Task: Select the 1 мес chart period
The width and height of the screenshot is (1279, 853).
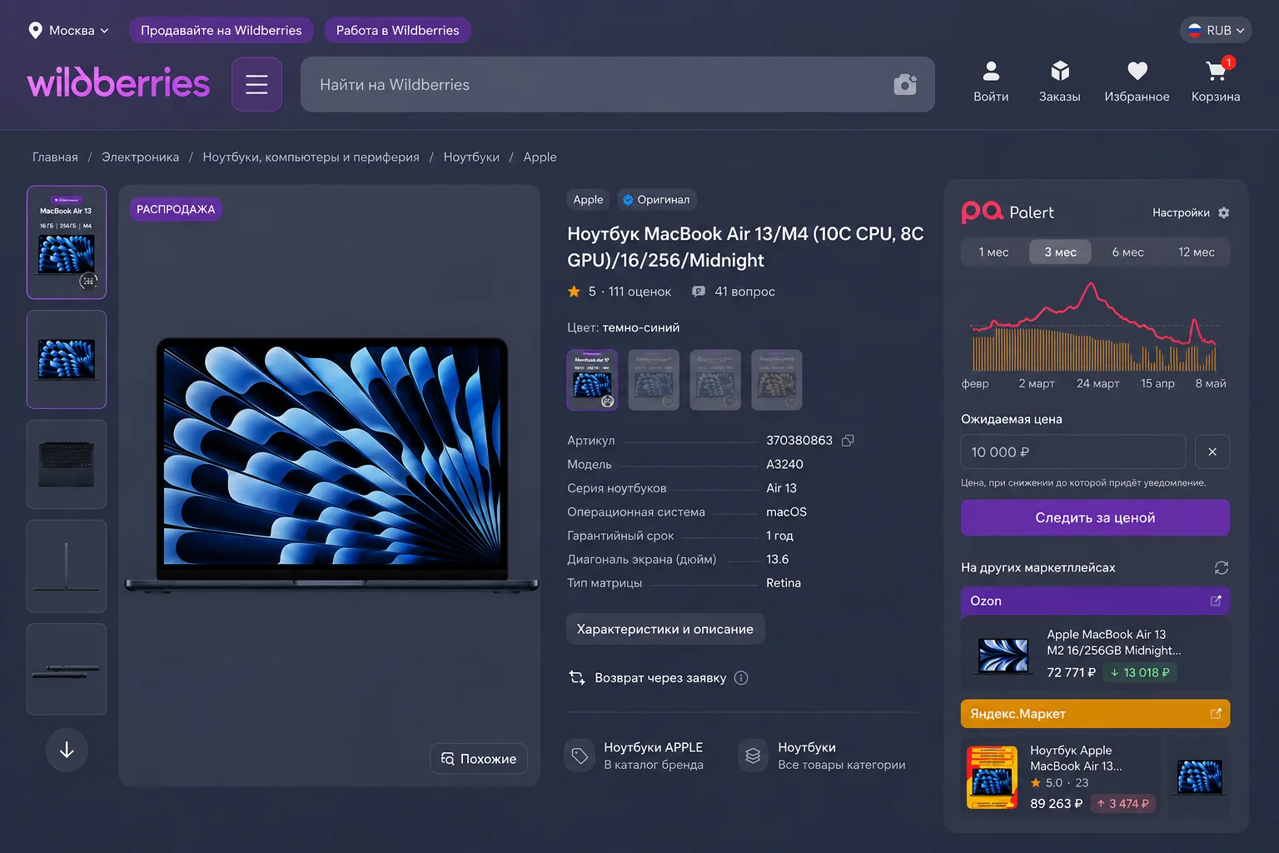Action: tap(993, 252)
